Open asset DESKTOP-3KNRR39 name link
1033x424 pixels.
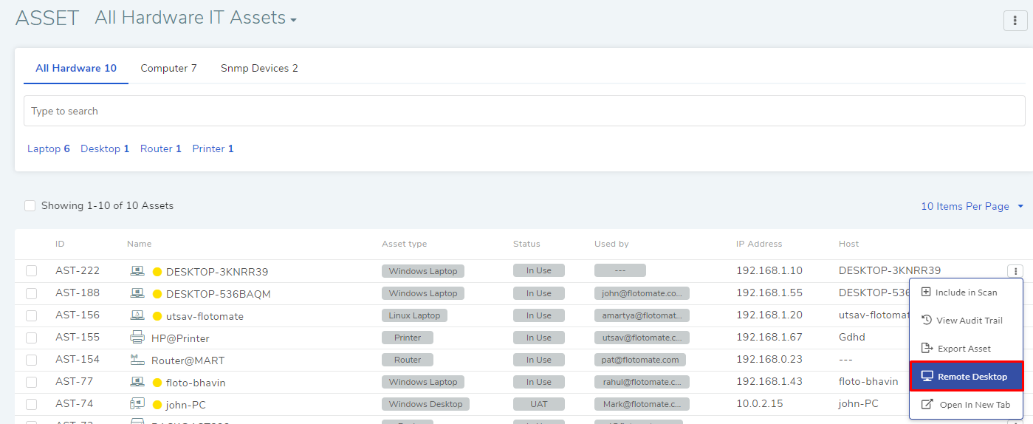[x=217, y=272]
